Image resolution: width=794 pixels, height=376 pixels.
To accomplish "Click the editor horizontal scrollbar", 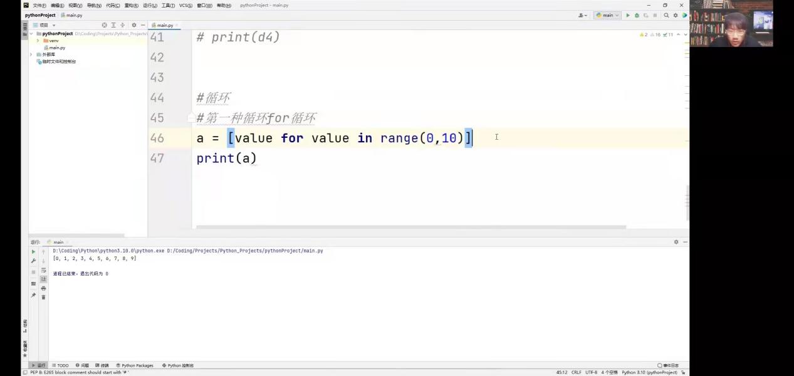I will click(410, 227).
